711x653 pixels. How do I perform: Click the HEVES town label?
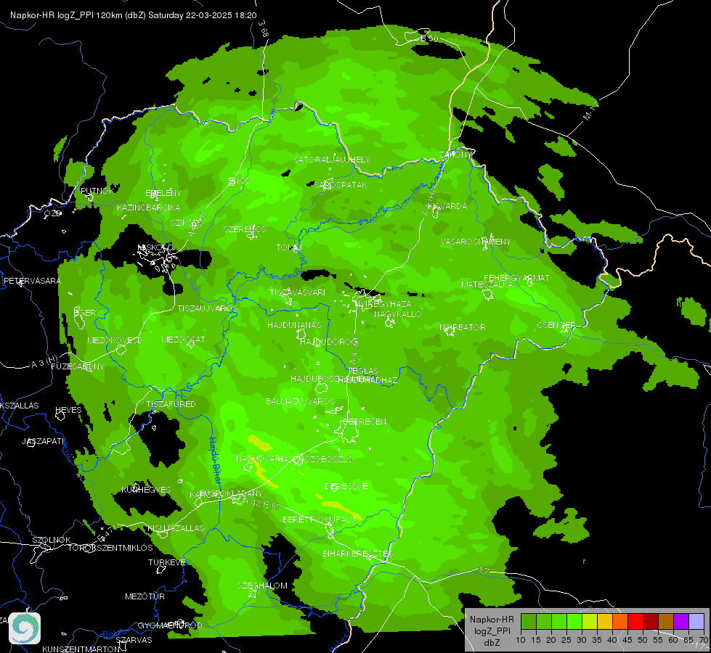[68, 410]
